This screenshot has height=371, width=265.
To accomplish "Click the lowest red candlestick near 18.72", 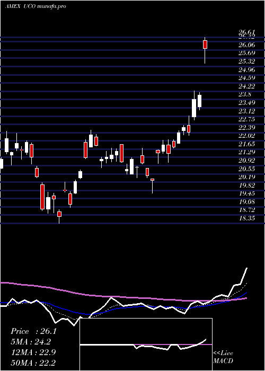I will (59, 214).
